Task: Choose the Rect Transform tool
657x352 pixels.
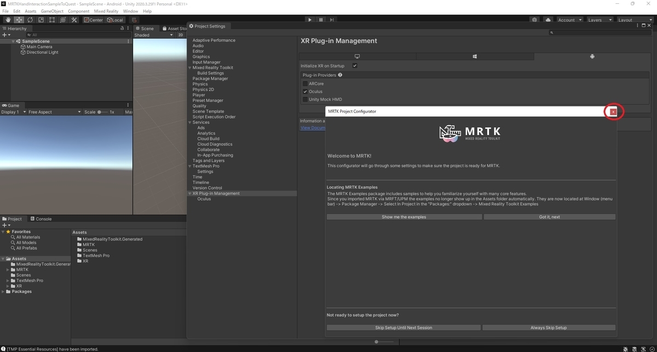Action: pyautogui.click(x=51, y=20)
